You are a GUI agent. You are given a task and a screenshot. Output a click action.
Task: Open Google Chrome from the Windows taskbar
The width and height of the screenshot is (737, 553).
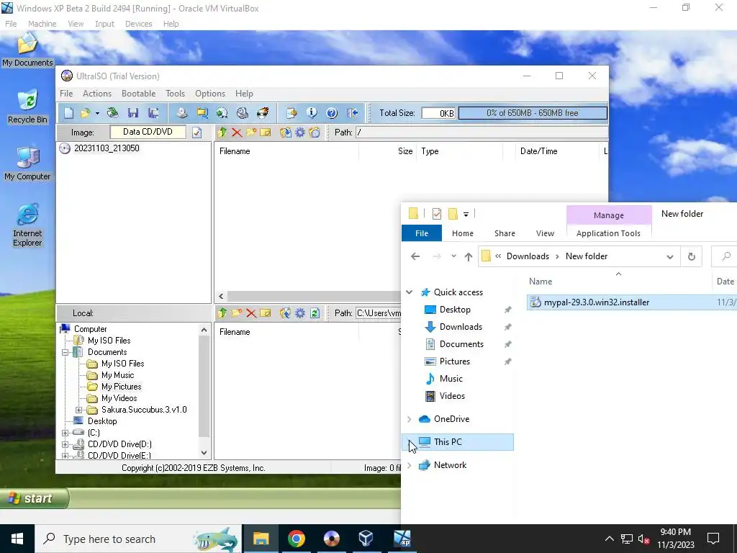[296, 539]
